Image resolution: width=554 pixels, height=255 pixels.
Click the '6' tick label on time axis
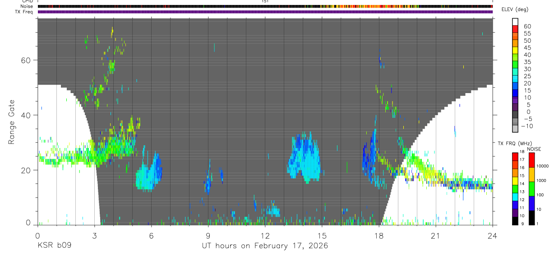click(151, 235)
